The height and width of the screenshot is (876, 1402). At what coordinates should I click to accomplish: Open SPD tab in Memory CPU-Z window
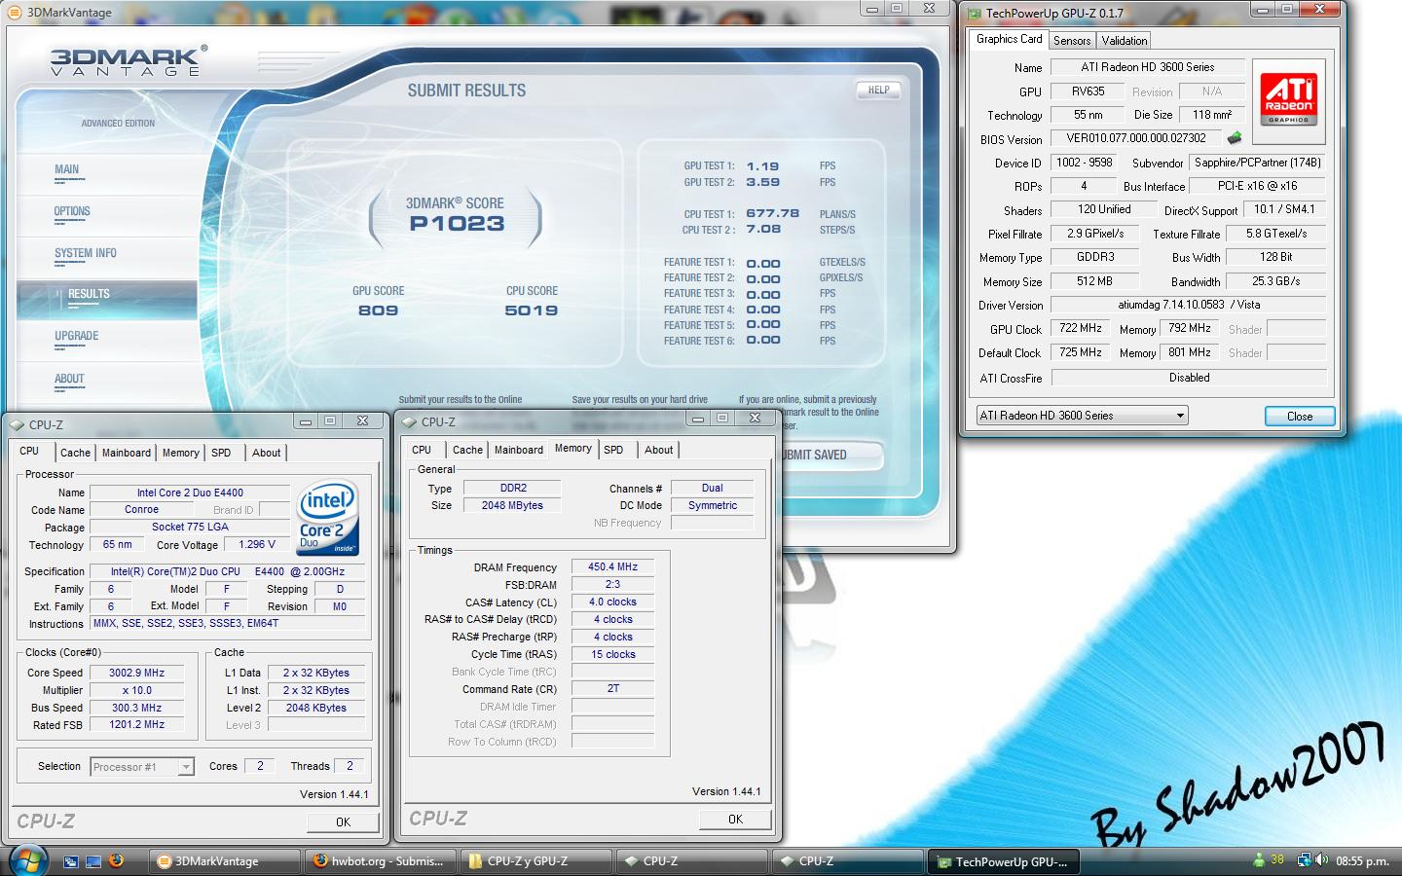click(613, 450)
